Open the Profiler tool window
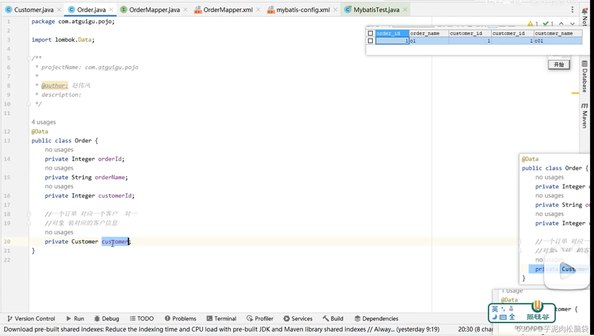Image resolution: width=594 pixels, height=336 pixels. tap(260, 319)
